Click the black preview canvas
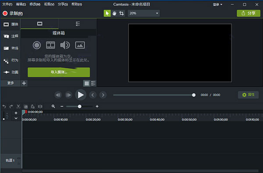The width and height of the screenshot is (263, 173). [x=180, y=53]
